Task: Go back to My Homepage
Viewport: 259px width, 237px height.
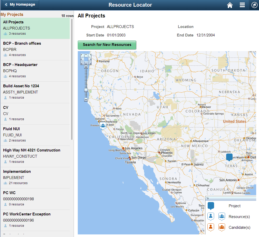Action: tap(20, 4)
